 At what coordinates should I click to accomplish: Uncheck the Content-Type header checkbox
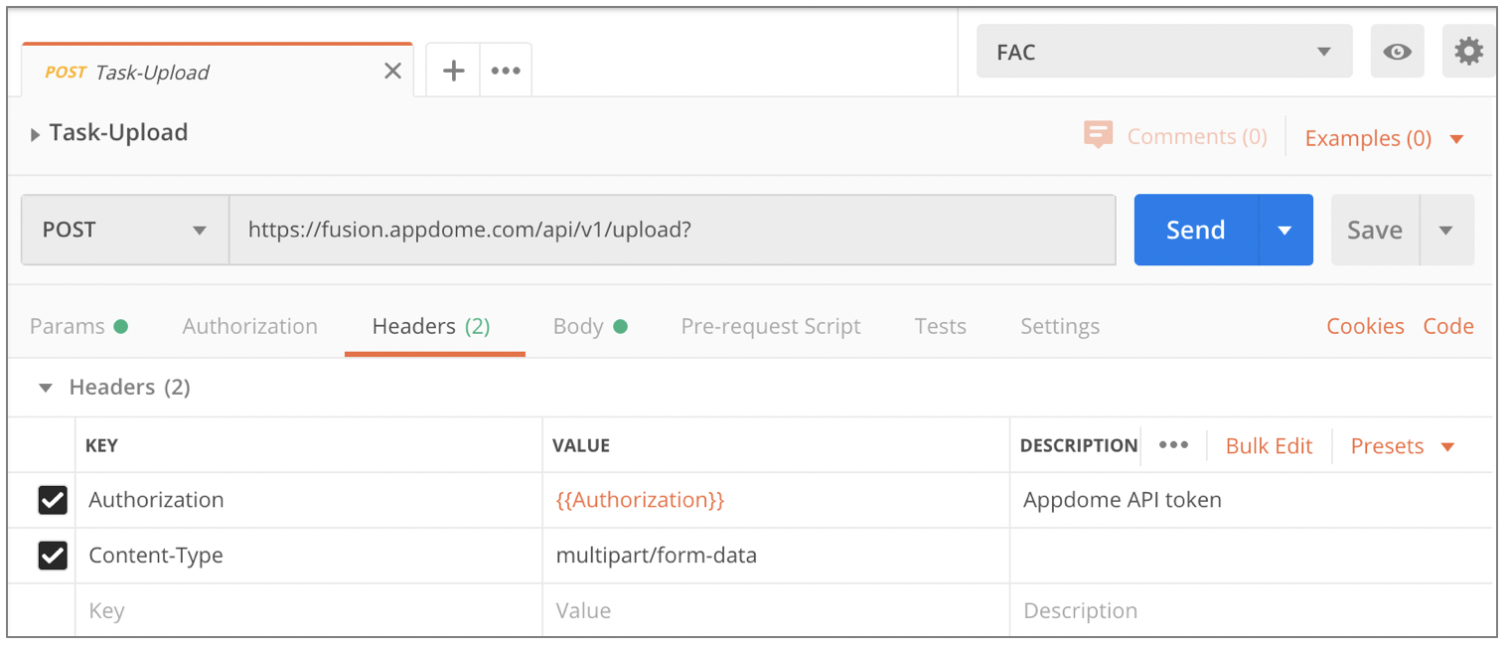pos(53,556)
